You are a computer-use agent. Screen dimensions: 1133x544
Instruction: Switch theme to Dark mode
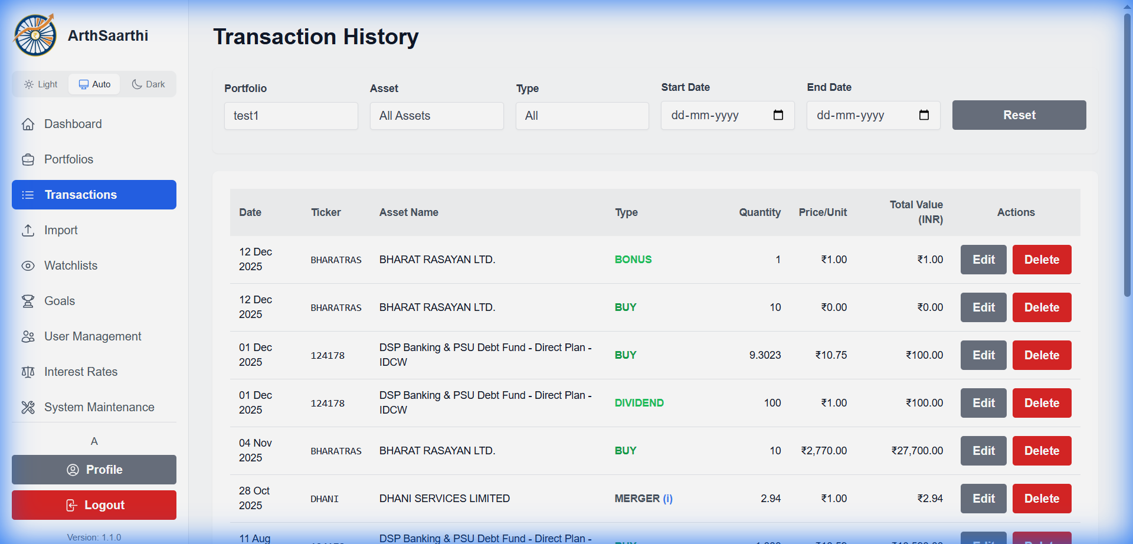click(148, 84)
